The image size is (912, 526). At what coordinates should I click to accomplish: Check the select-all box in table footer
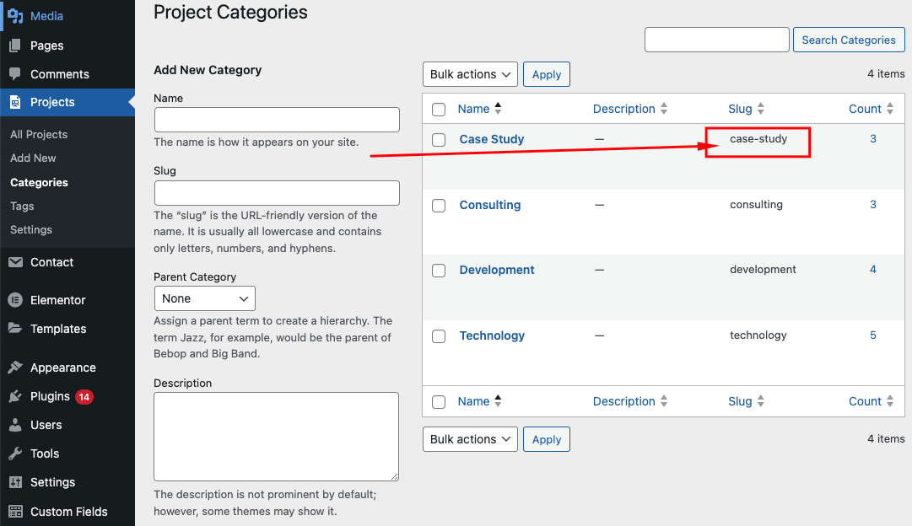(x=440, y=401)
